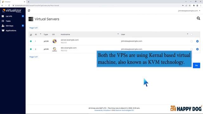Click refresh icon in table header
Image resolution: width=203 pixels, height=114 pixels.
click(31, 35)
